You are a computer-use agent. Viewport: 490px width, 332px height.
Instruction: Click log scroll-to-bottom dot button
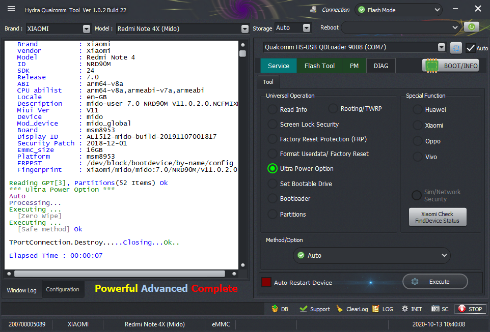pyautogui.click(x=243, y=265)
